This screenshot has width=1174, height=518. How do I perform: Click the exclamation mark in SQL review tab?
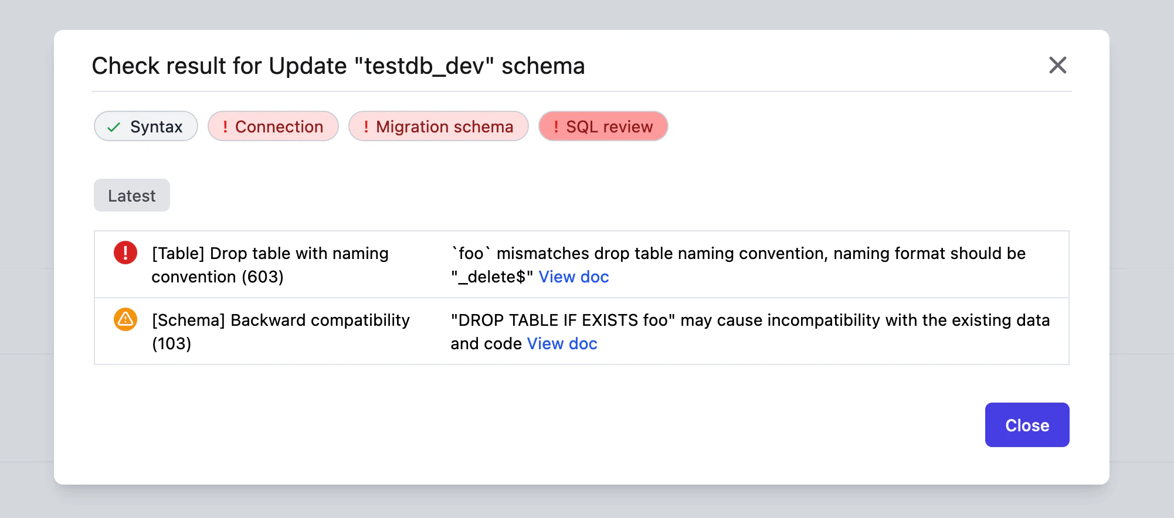pos(556,127)
